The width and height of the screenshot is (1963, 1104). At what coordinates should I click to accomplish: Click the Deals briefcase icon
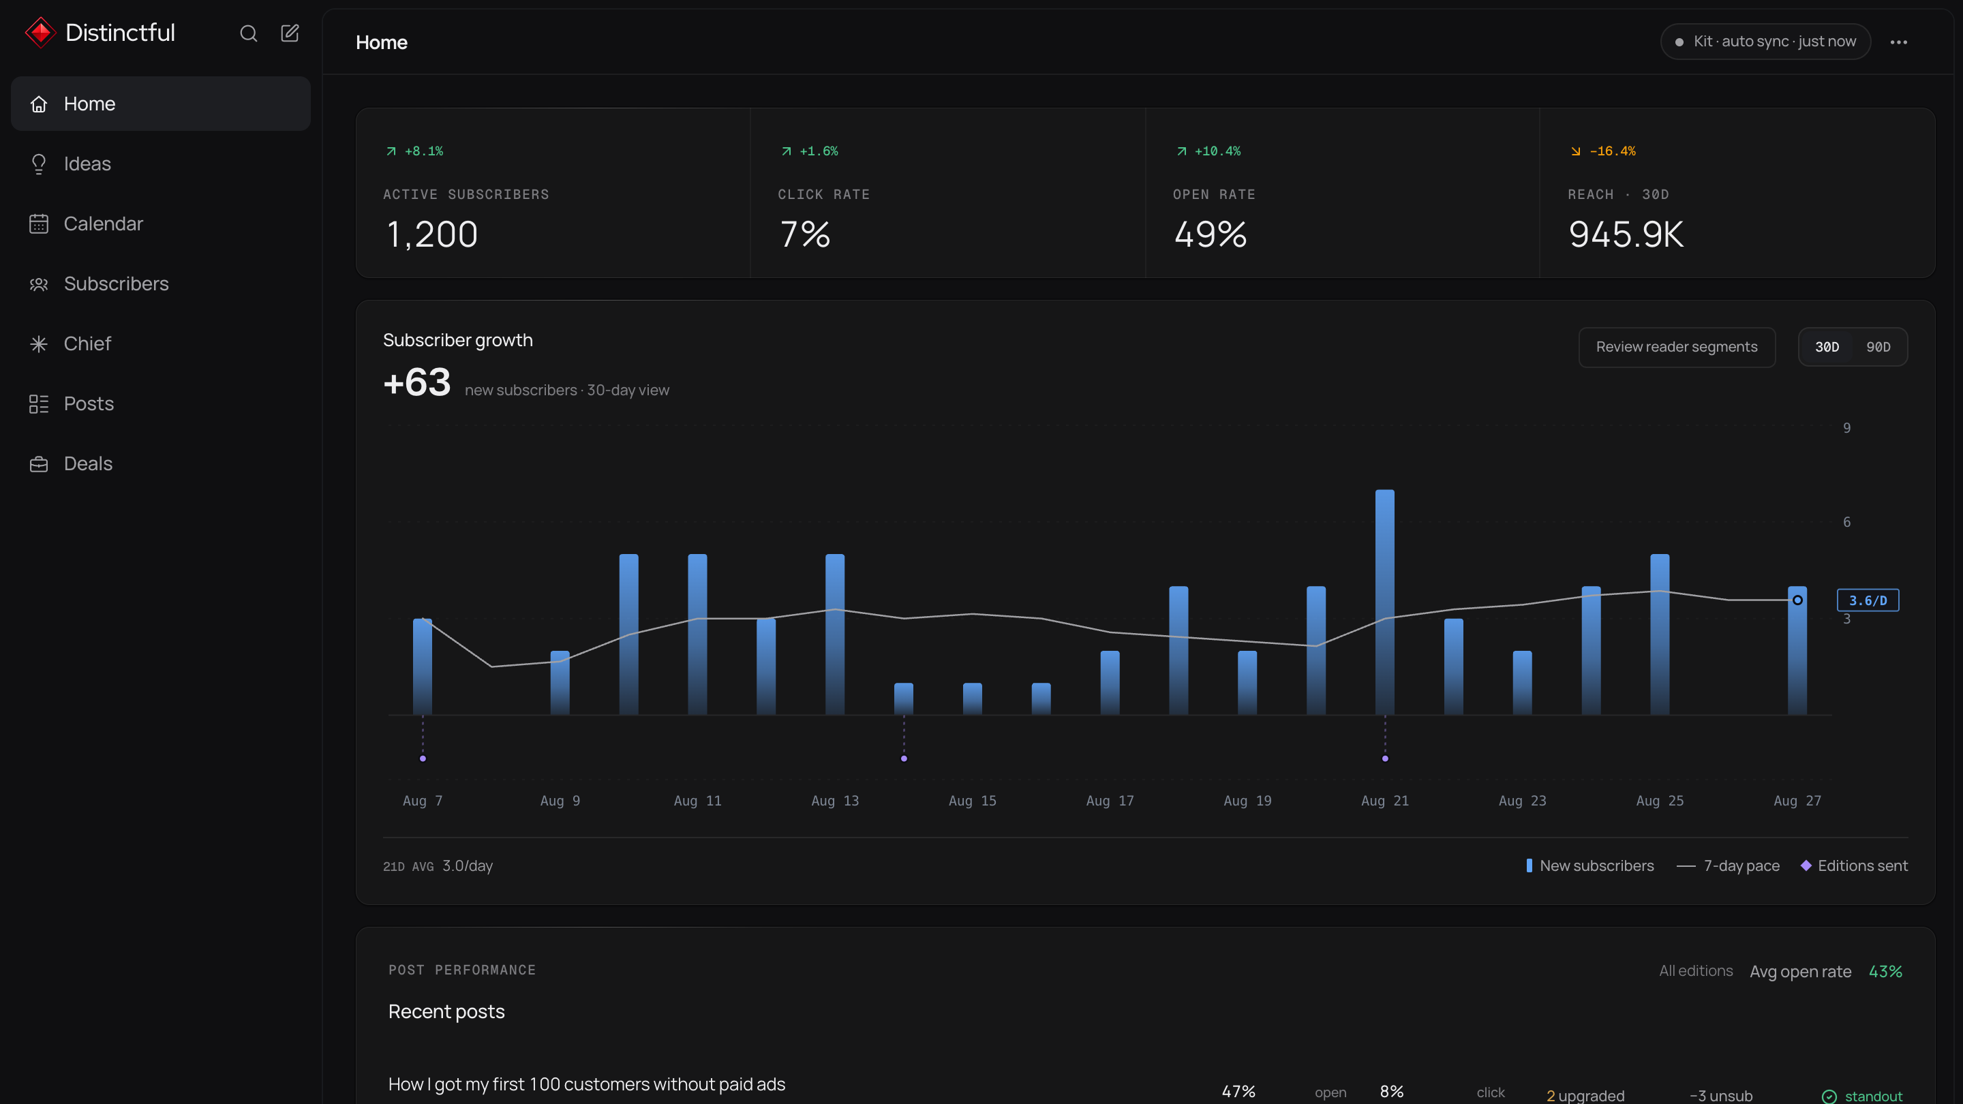coord(39,464)
